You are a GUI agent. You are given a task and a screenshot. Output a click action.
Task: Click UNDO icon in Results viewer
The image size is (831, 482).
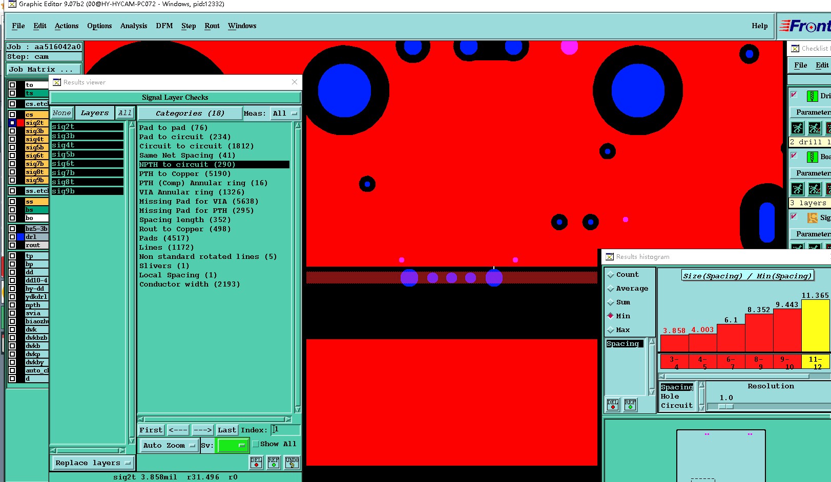pos(292,462)
